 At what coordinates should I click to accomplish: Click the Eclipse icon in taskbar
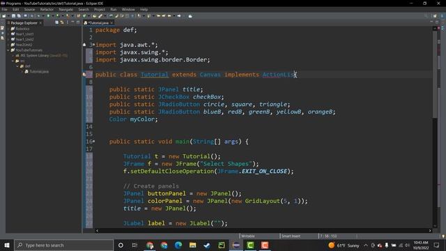point(236,245)
